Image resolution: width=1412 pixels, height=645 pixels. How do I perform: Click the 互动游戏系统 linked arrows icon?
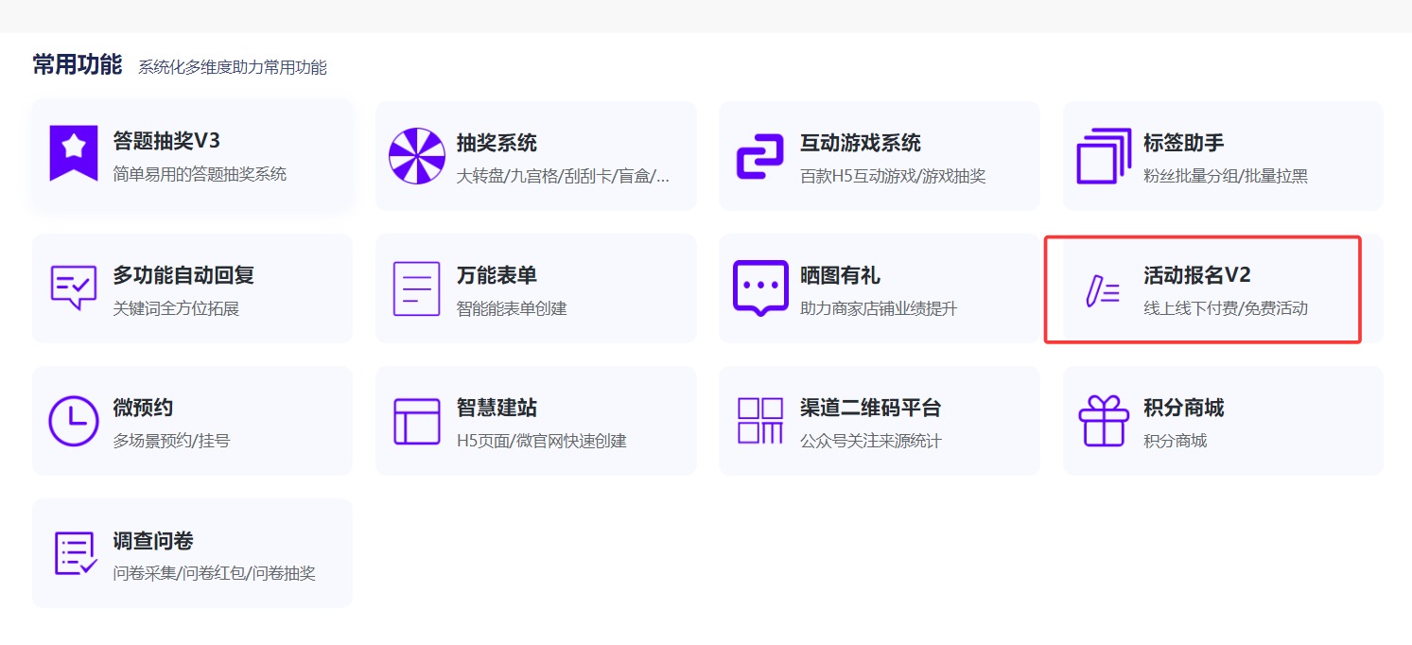point(759,155)
